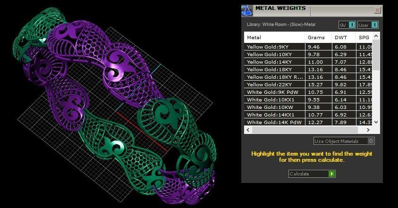The image size is (398, 208).
Task: Click the horizontal scrollbar thumb
Action: (305, 130)
